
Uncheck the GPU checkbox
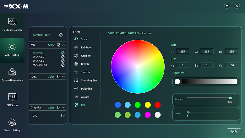(x=63, y=115)
